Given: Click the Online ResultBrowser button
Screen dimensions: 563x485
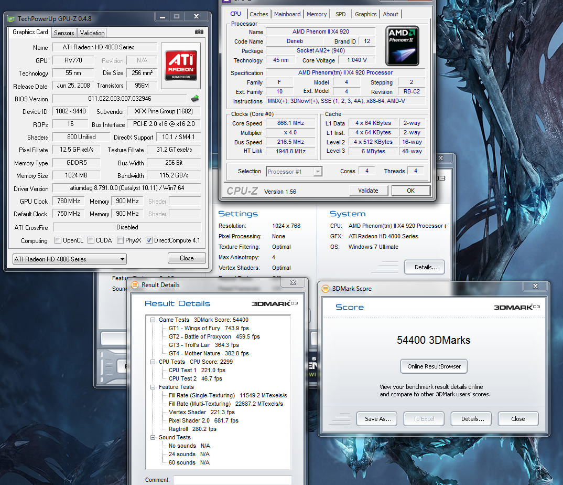Looking at the screenshot, I should (x=434, y=366).
